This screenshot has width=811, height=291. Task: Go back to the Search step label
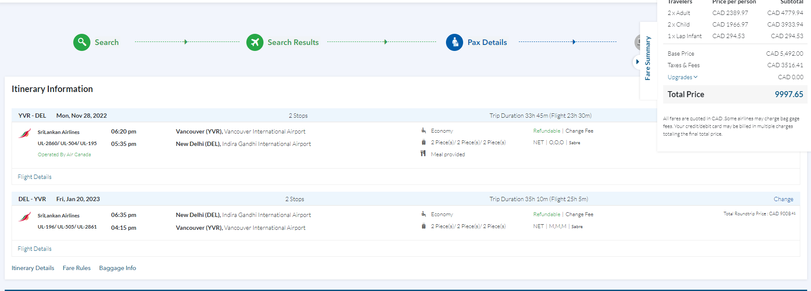pyautogui.click(x=107, y=42)
